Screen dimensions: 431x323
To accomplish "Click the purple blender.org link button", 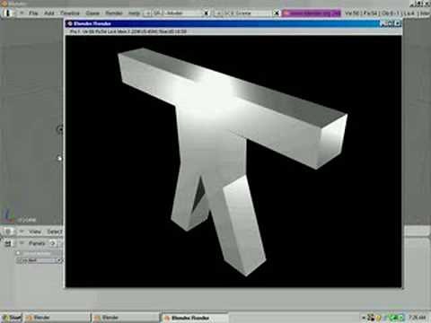I will click(x=311, y=13).
